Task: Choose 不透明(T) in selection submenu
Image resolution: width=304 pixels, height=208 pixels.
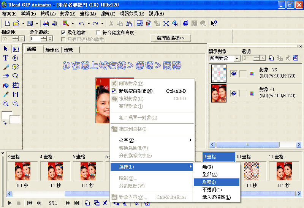Action: (217, 190)
